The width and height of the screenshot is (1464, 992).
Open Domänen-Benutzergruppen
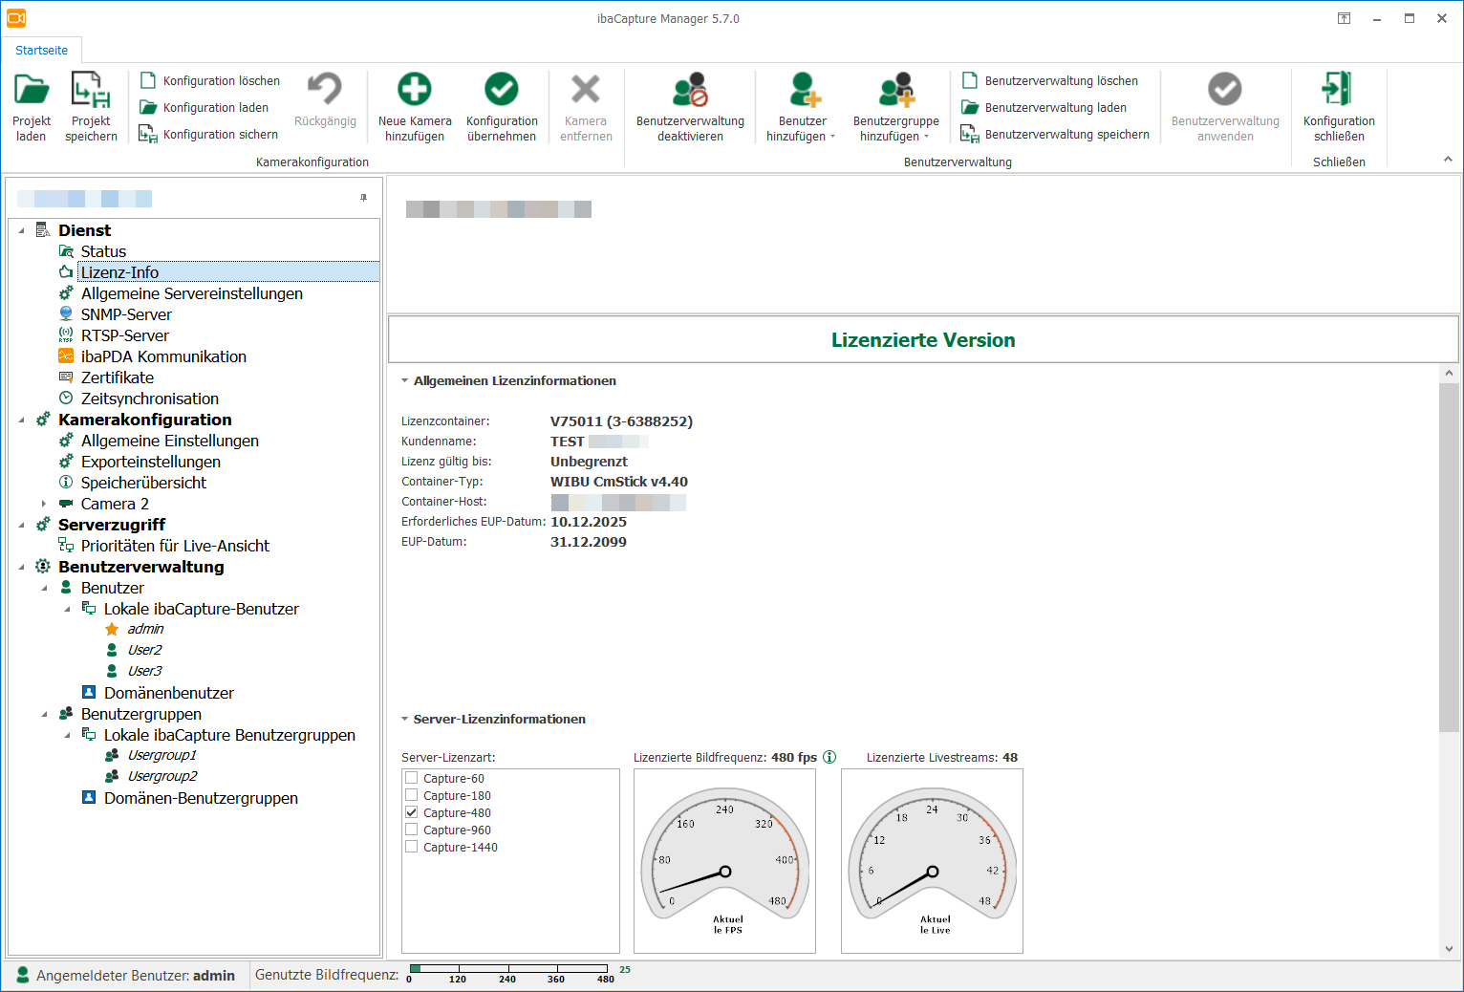(201, 798)
